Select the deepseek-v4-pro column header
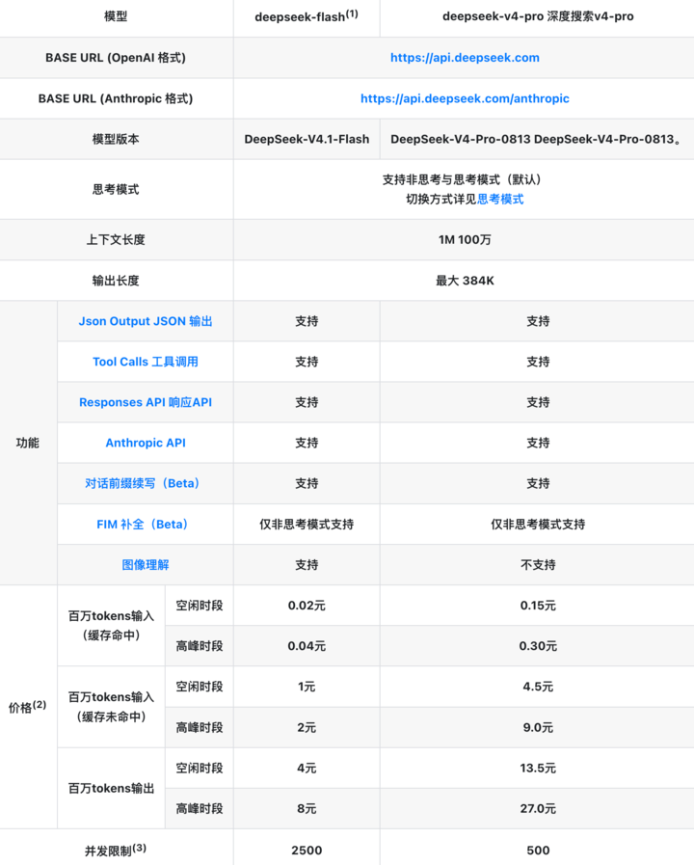The height and width of the screenshot is (865, 694). [x=538, y=16]
